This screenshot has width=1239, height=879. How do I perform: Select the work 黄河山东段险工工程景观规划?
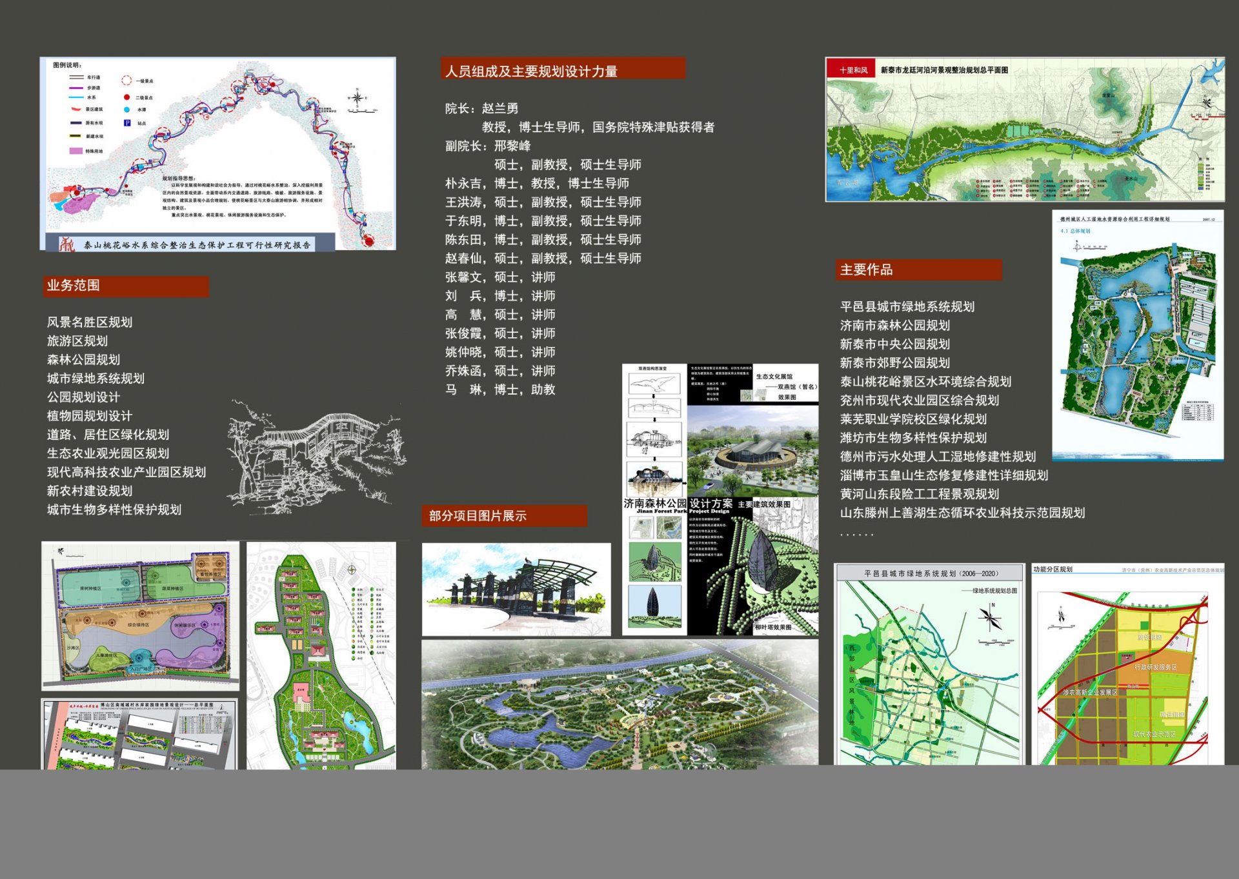pos(920,493)
